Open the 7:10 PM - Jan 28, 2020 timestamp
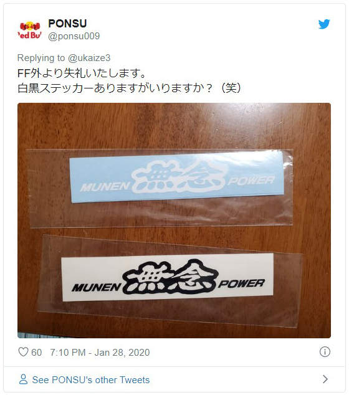Viewport: 349px width, 395px height. click(100, 352)
